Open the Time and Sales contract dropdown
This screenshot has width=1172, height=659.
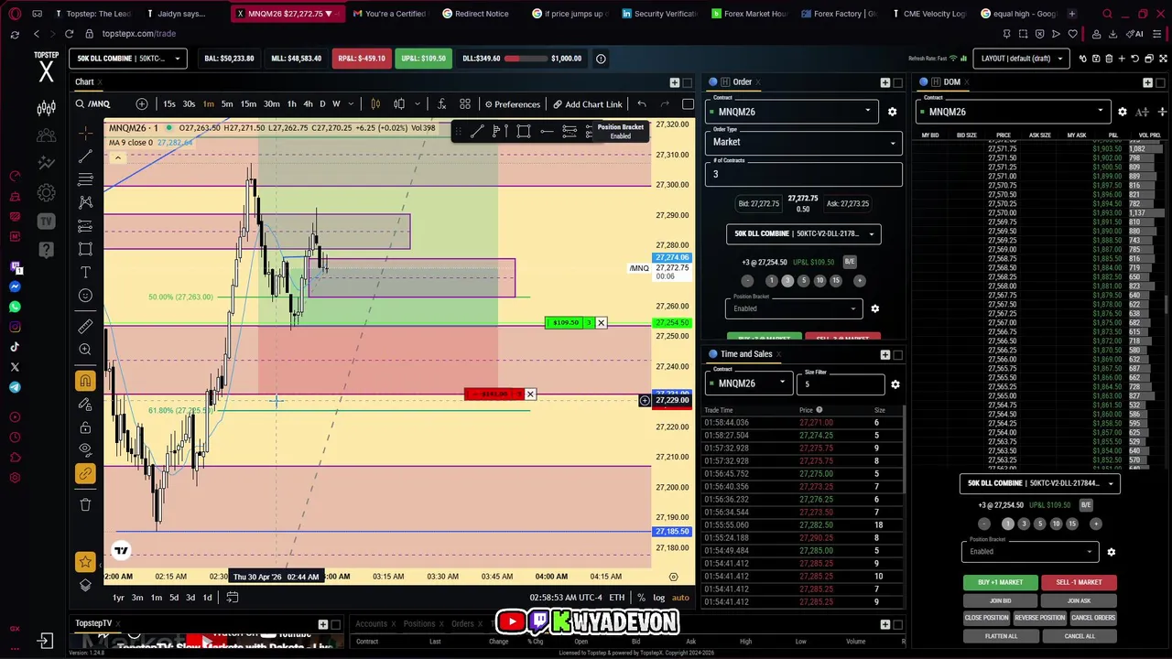[748, 384]
